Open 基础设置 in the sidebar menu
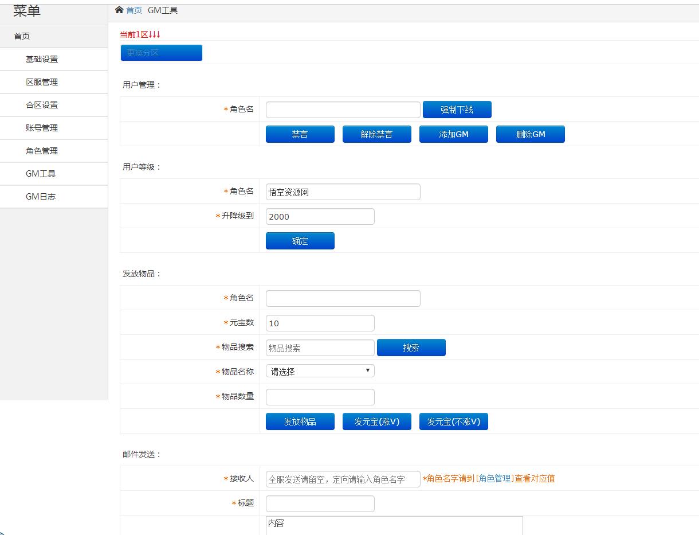The width and height of the screenshot is (699, 535). pos(42,59)
